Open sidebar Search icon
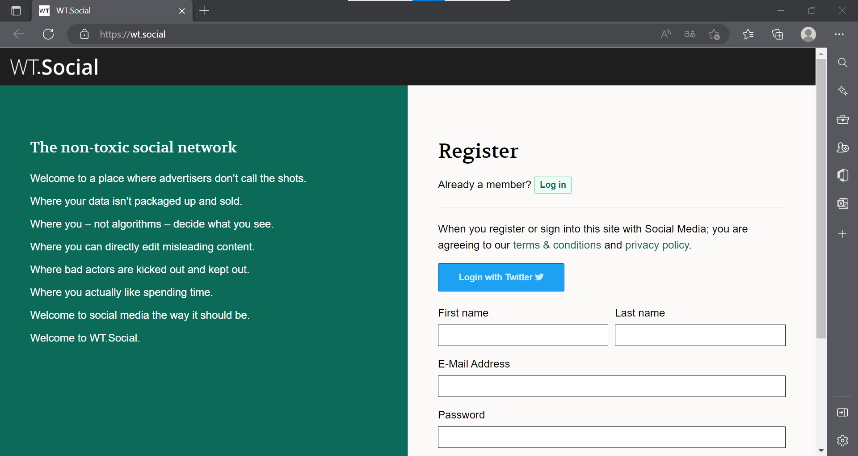Screen dimensions: 858x456 coord(843,63)
